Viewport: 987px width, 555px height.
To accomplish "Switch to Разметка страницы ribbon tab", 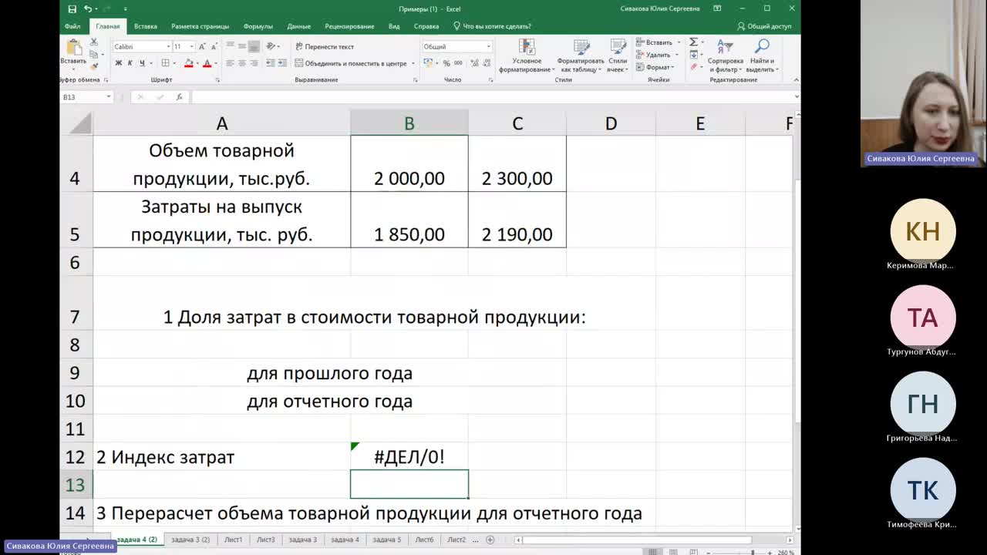I will click(x=200, y=26).
